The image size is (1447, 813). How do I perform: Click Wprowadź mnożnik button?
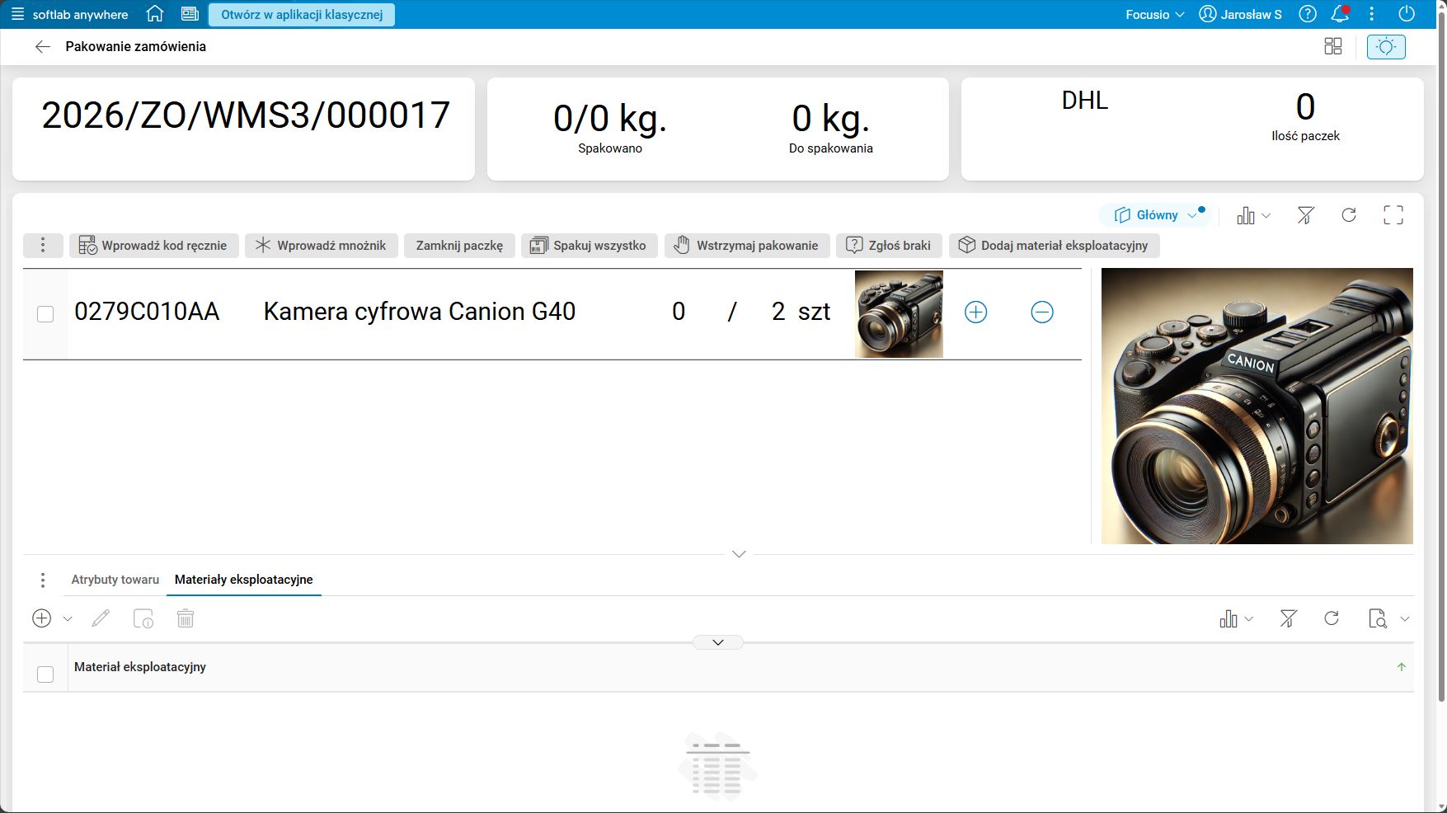coord(322,246)
